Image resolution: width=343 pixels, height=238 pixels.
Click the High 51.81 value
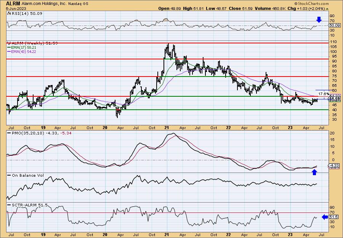(194, 8)
